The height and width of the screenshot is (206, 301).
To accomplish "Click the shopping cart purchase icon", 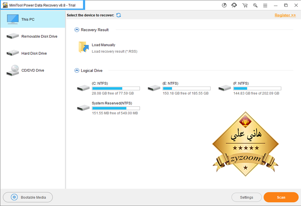I will (x=245, y=5).
